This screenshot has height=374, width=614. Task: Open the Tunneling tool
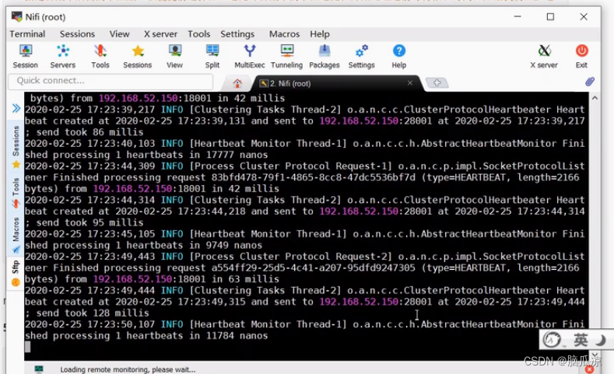[x=286, y=56]
